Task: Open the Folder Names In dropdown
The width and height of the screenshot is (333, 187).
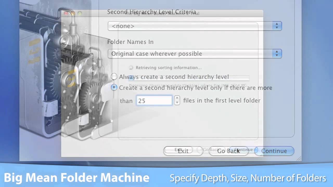Action: pos(195,54)
